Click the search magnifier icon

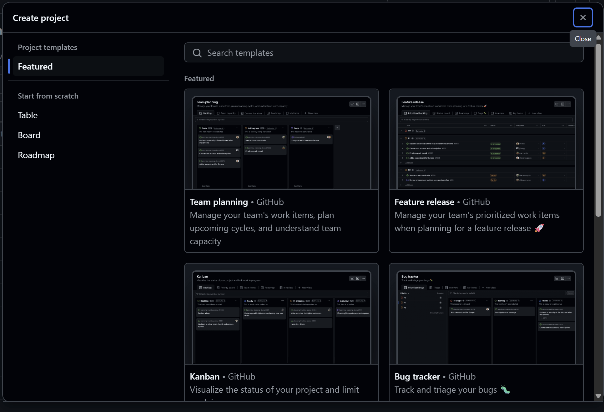(x=197, y=53)
